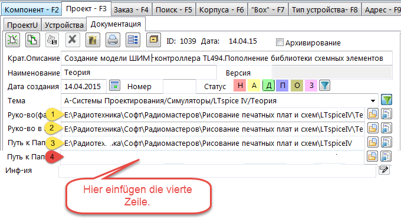This screenshot has height=219, width=401.
Task: Switch to the ПроектU subtab
Action: coord(22,25)
